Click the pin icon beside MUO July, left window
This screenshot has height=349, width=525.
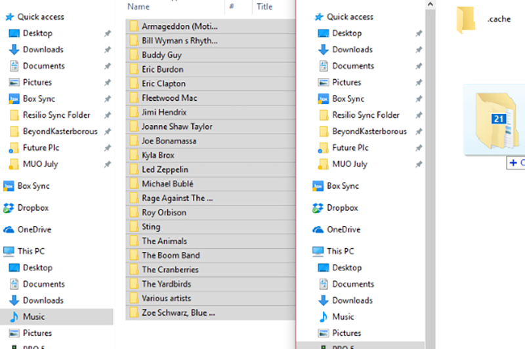click(x=108, y=164)
